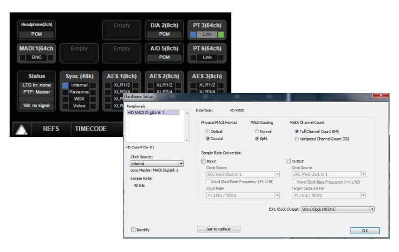399x252 pixels.
Task: Open the Input Rate dropdown
Action: 243,195
